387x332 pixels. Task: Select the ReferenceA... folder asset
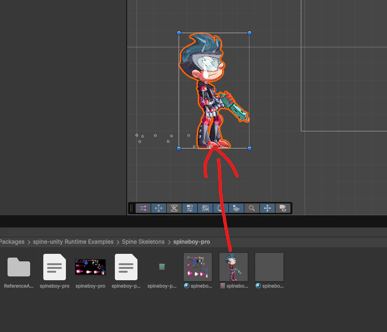click(19, 271)
